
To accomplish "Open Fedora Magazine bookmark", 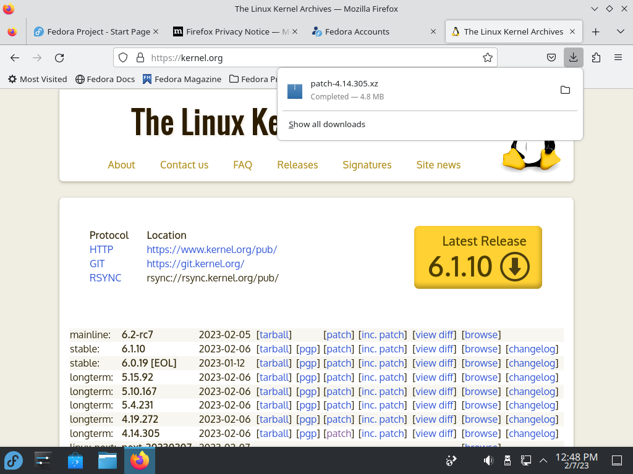I will [x=182, y=79].
